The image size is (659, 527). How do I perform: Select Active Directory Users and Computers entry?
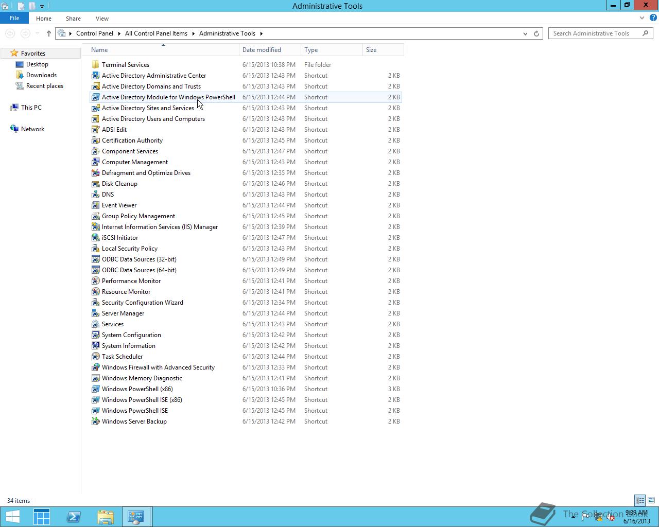(246, 119)
